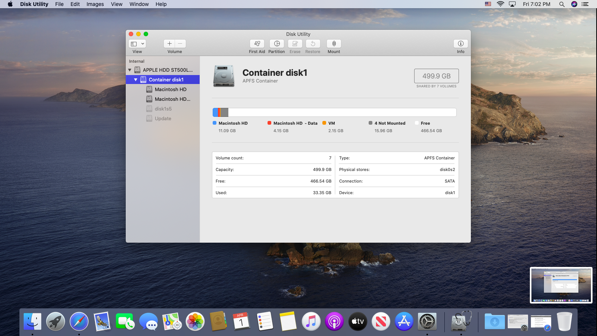Open Podcasts from the Dock
Image resolution: width=597 pixels, height=336 pixels.
click(x=334, y=321)
